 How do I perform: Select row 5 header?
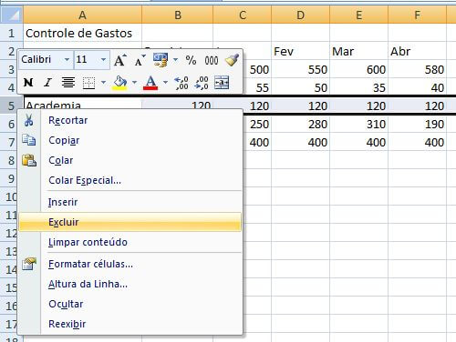point(11,106)
